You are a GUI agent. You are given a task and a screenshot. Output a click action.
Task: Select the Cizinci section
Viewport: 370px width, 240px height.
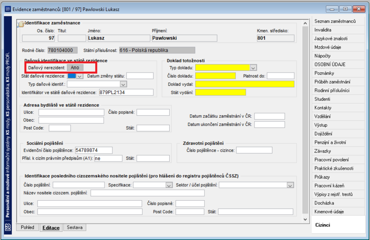click(x=338, y=225)
